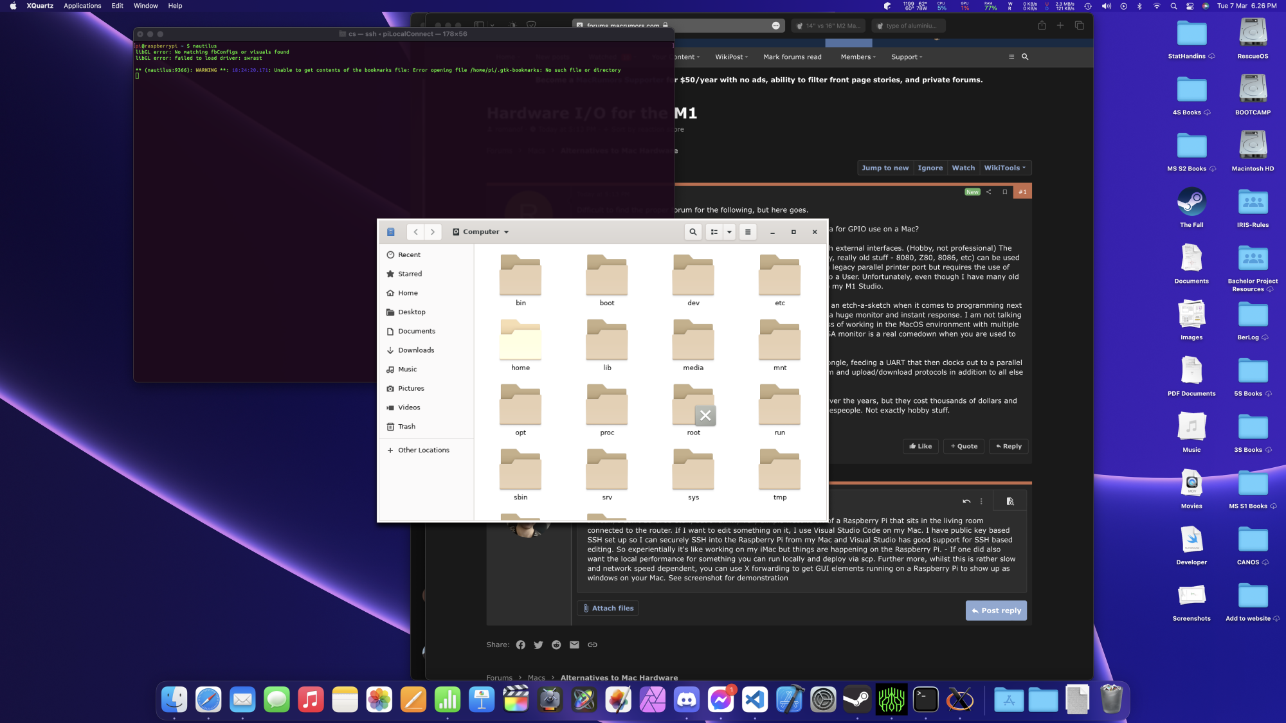Go back with the left arrow button
This screenshot has width=1286, height=723.
pos(416,232)
